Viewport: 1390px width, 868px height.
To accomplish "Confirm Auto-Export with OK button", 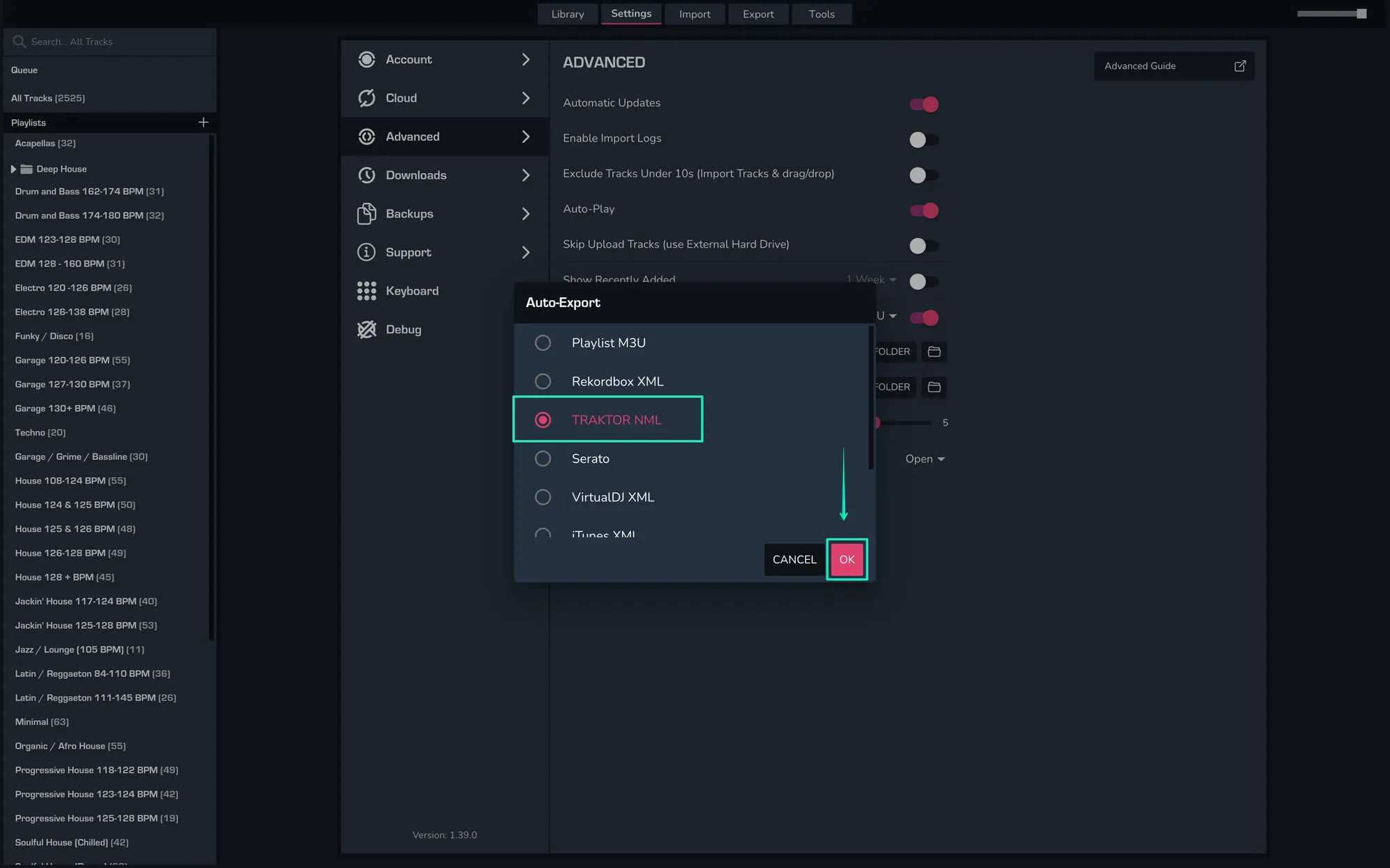I will pyautogui.click(x=847, y=560).
